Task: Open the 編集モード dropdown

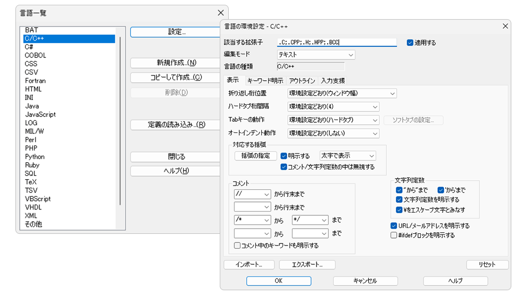Action: [316, 55]
